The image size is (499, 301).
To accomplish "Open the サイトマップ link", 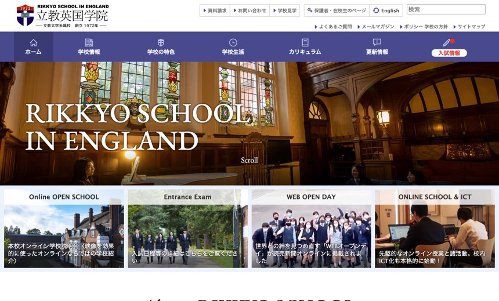I will [x=469, y=27].
